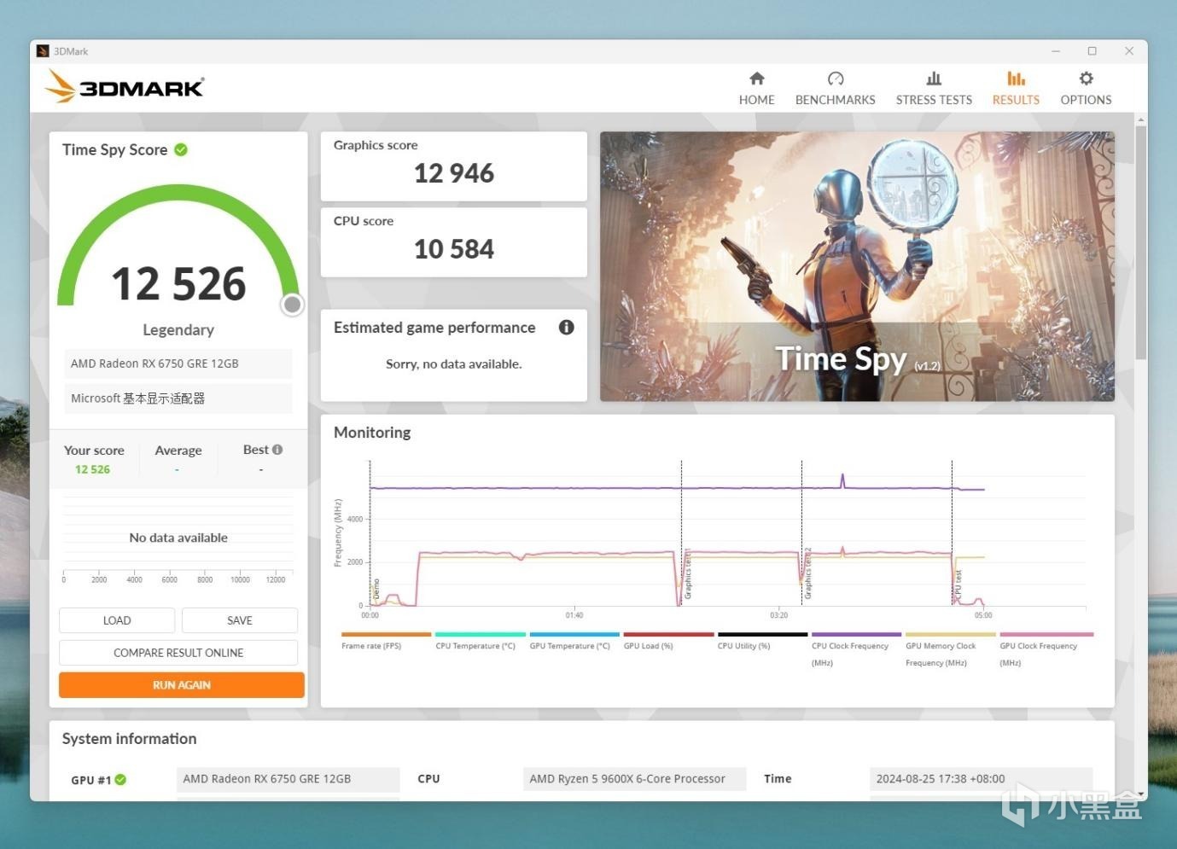Screen dimensions: 1177x849
Task: Click the orange RUN AGAIN button
Action: pyautogui.click(x=182, y=685)
